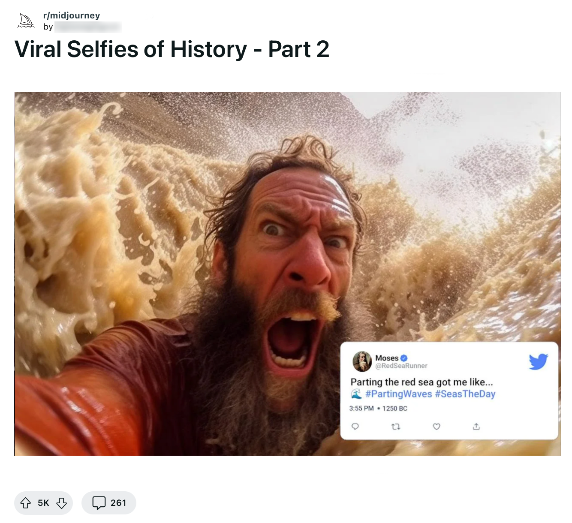Click the reply speech-bubble icon on the tweet
The height and width of the screenshot is (523, 572).
[x=355, y=427]
